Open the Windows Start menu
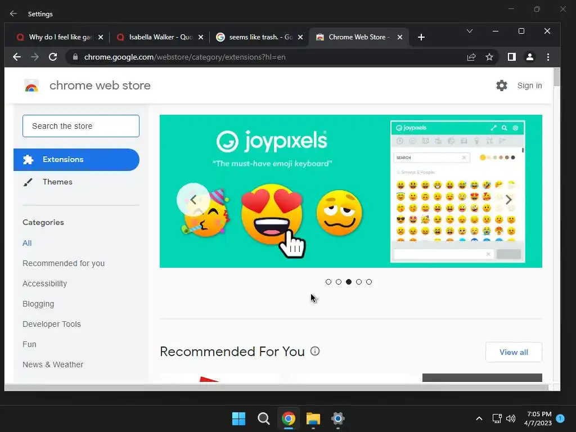The image size is (576, 432). pyautogui.click(x=238, y=418)
